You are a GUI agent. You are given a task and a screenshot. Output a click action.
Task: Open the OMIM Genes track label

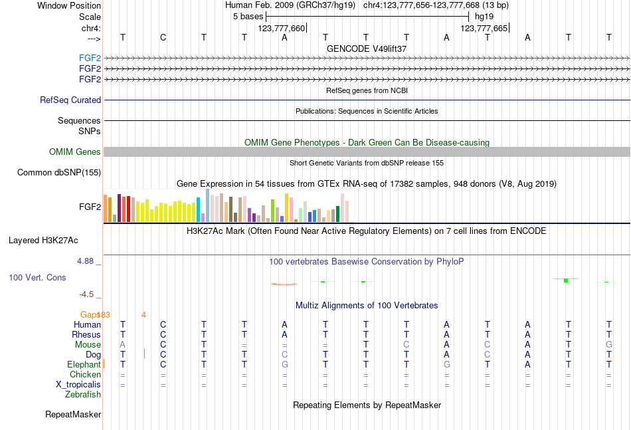coord(74,152)
